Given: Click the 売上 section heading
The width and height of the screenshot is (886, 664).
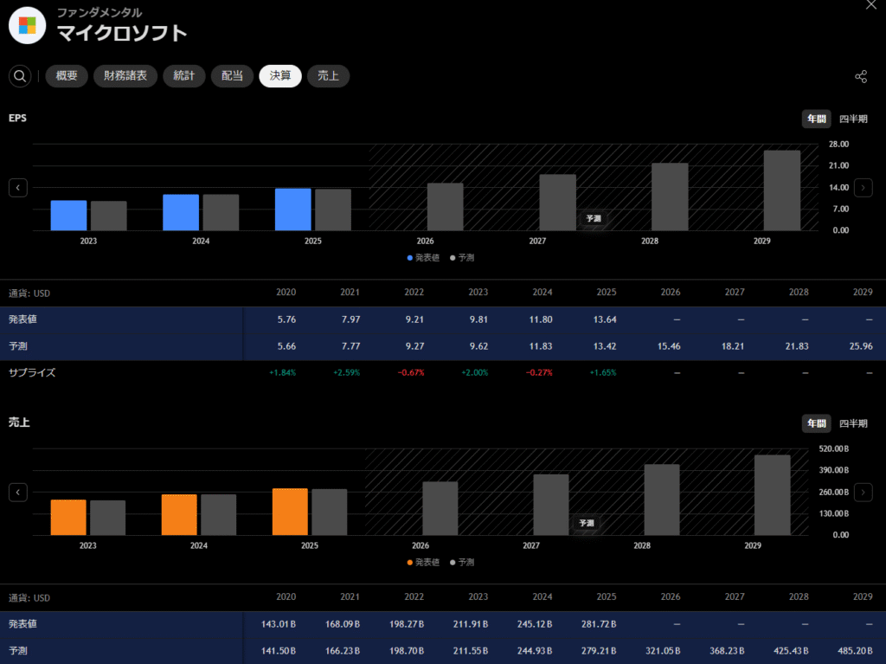Looking at the screenshot, I should pos(19,422).
